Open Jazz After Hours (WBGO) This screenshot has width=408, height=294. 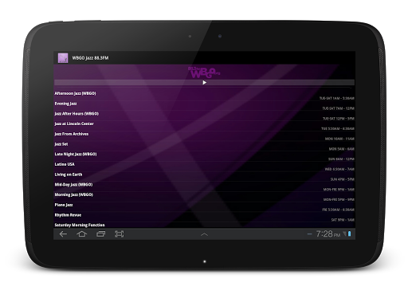76,114
